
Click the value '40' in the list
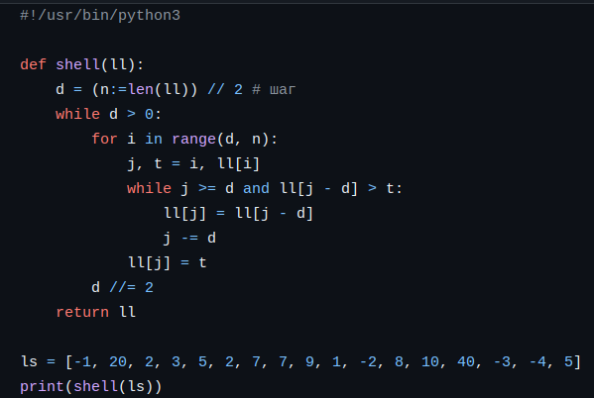[x=466, y=362]
